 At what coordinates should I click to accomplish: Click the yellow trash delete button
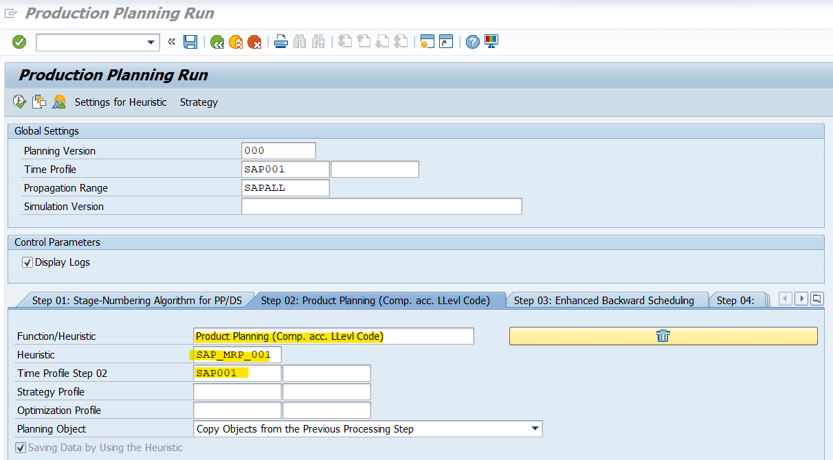[662, 336]
